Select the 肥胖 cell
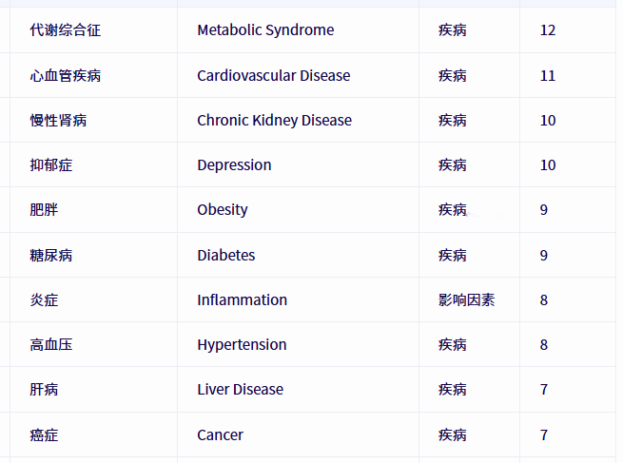 pos(44,210)
